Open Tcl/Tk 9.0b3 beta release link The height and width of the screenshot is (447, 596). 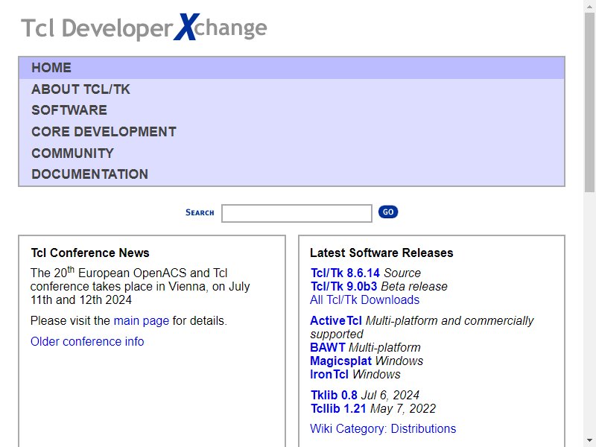tap(343, 286)
